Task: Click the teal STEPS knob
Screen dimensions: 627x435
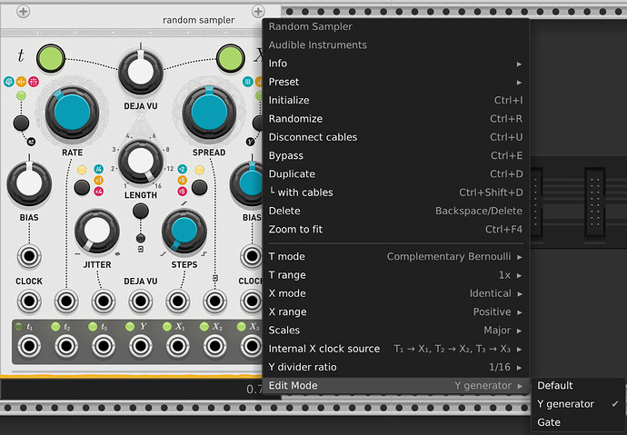Action: tap(184, 232)
